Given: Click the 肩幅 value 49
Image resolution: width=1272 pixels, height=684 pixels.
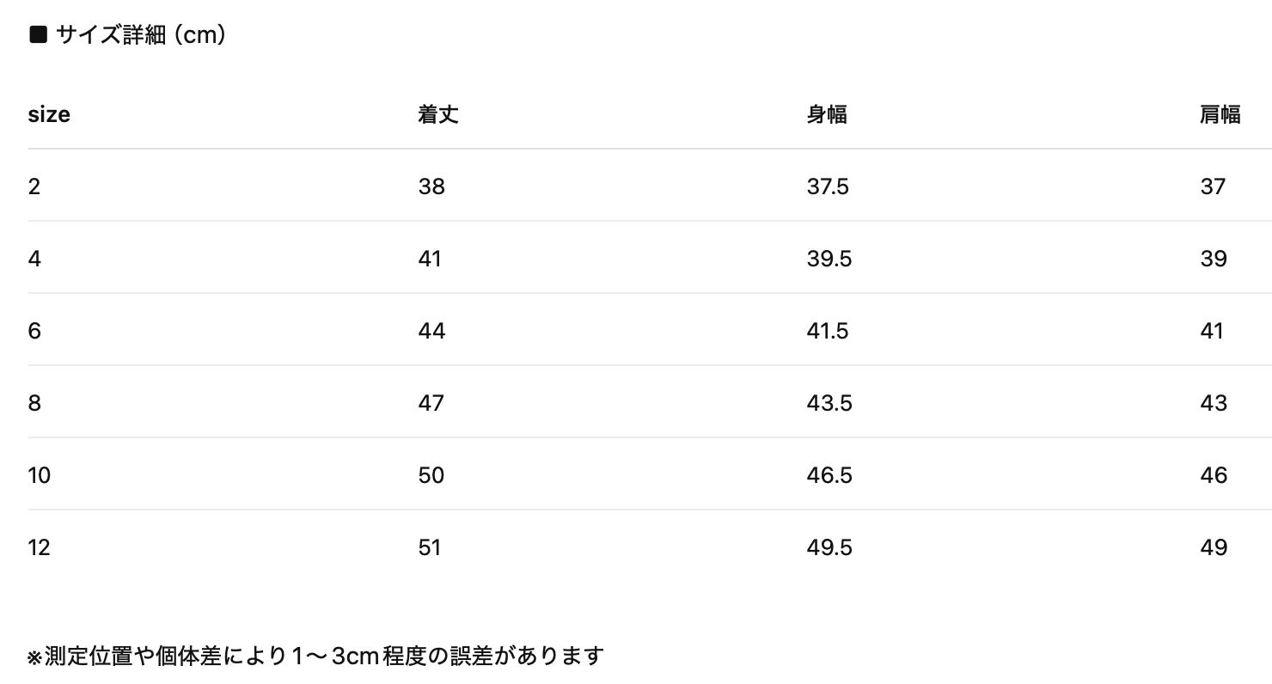Looking at the screenshot, I should 1214,547.
